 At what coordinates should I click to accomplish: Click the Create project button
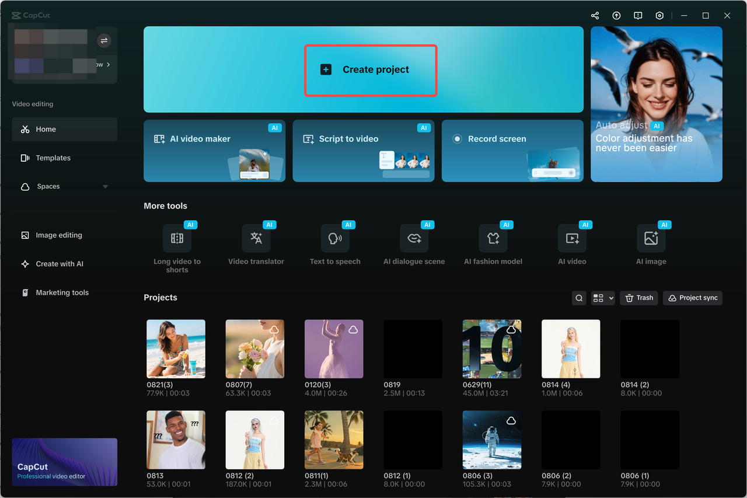[371, 69]
